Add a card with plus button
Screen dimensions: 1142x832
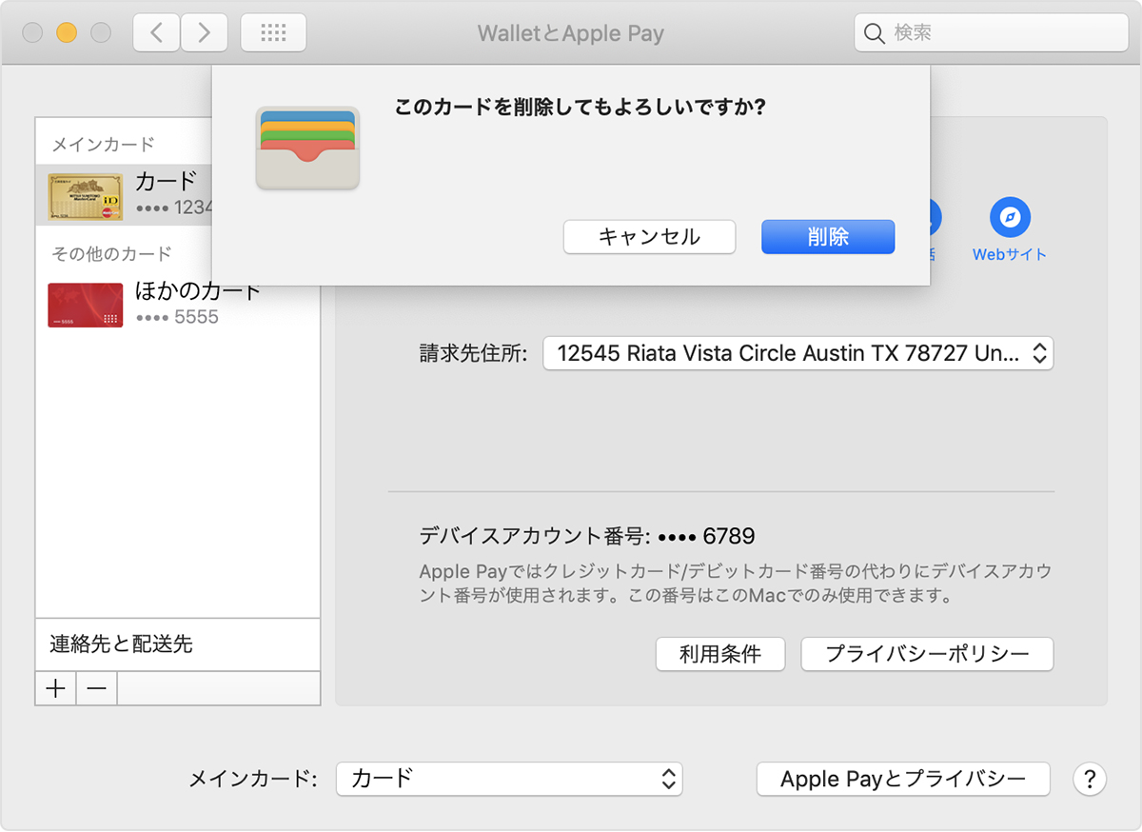pos(56,688)
